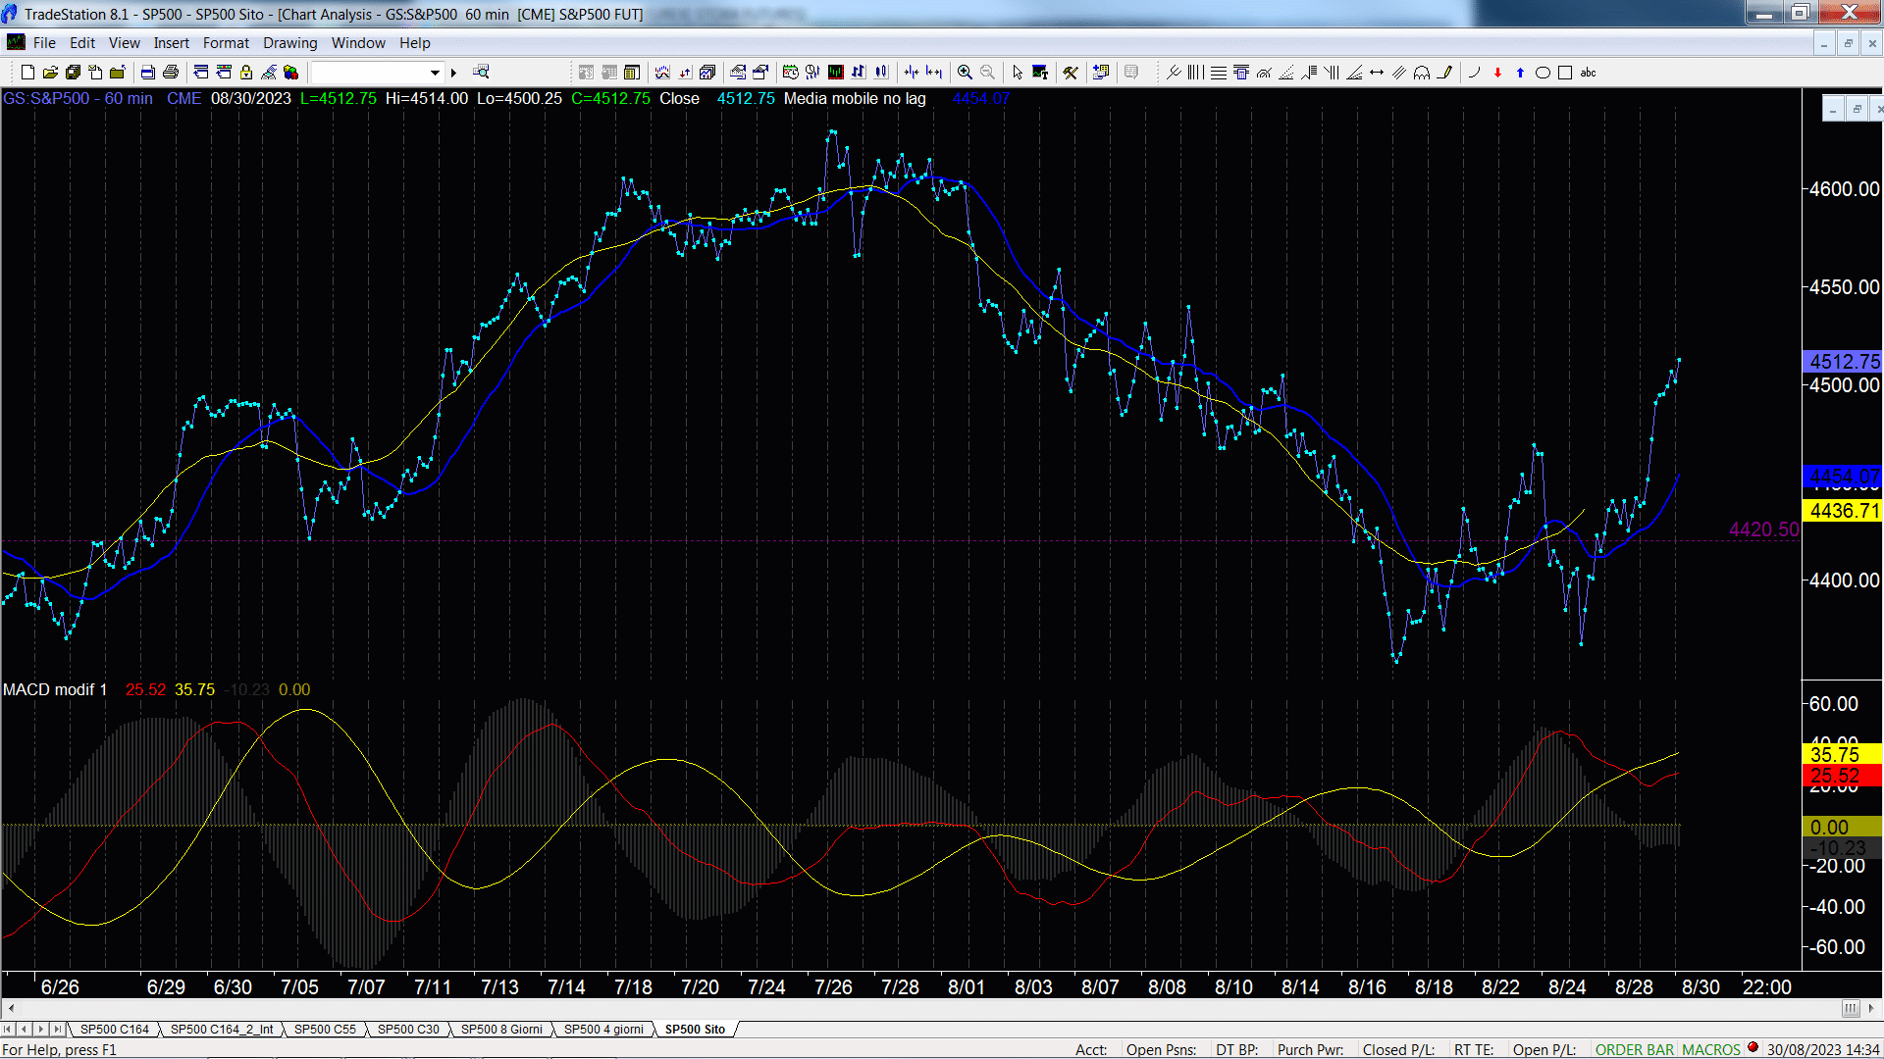Select the Zoom In magnifier

point(965,72)
